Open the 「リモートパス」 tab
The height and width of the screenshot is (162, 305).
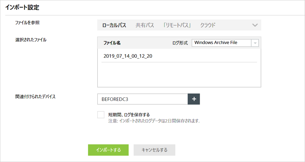click(177, 25)
